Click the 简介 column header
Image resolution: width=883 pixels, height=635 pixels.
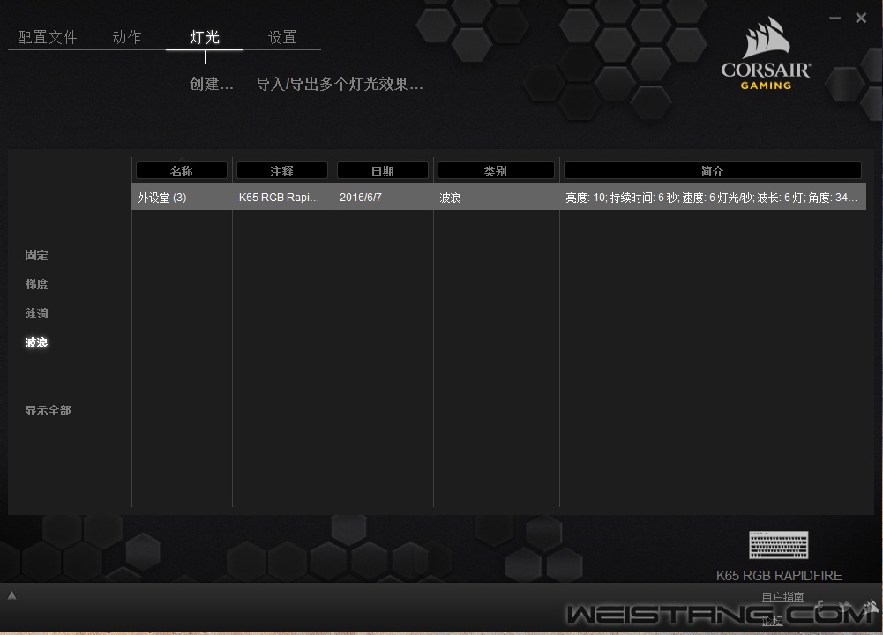coord(713,170)
